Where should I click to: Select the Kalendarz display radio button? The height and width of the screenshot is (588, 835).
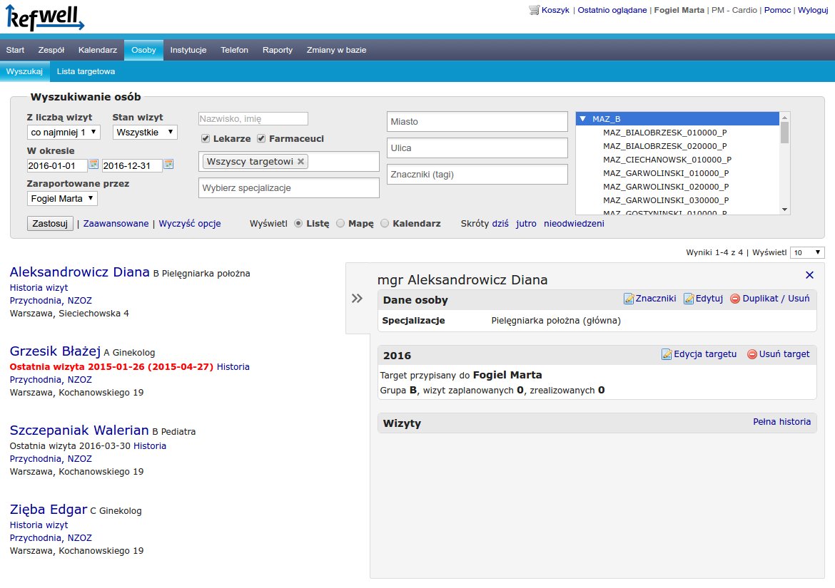point(385,224)
